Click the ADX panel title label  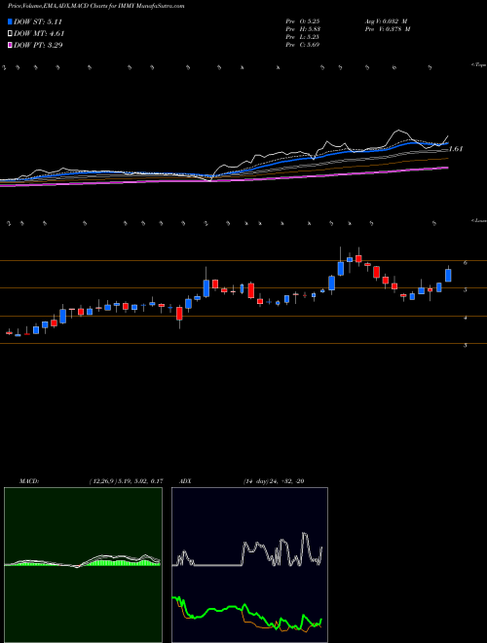[185, 481]
